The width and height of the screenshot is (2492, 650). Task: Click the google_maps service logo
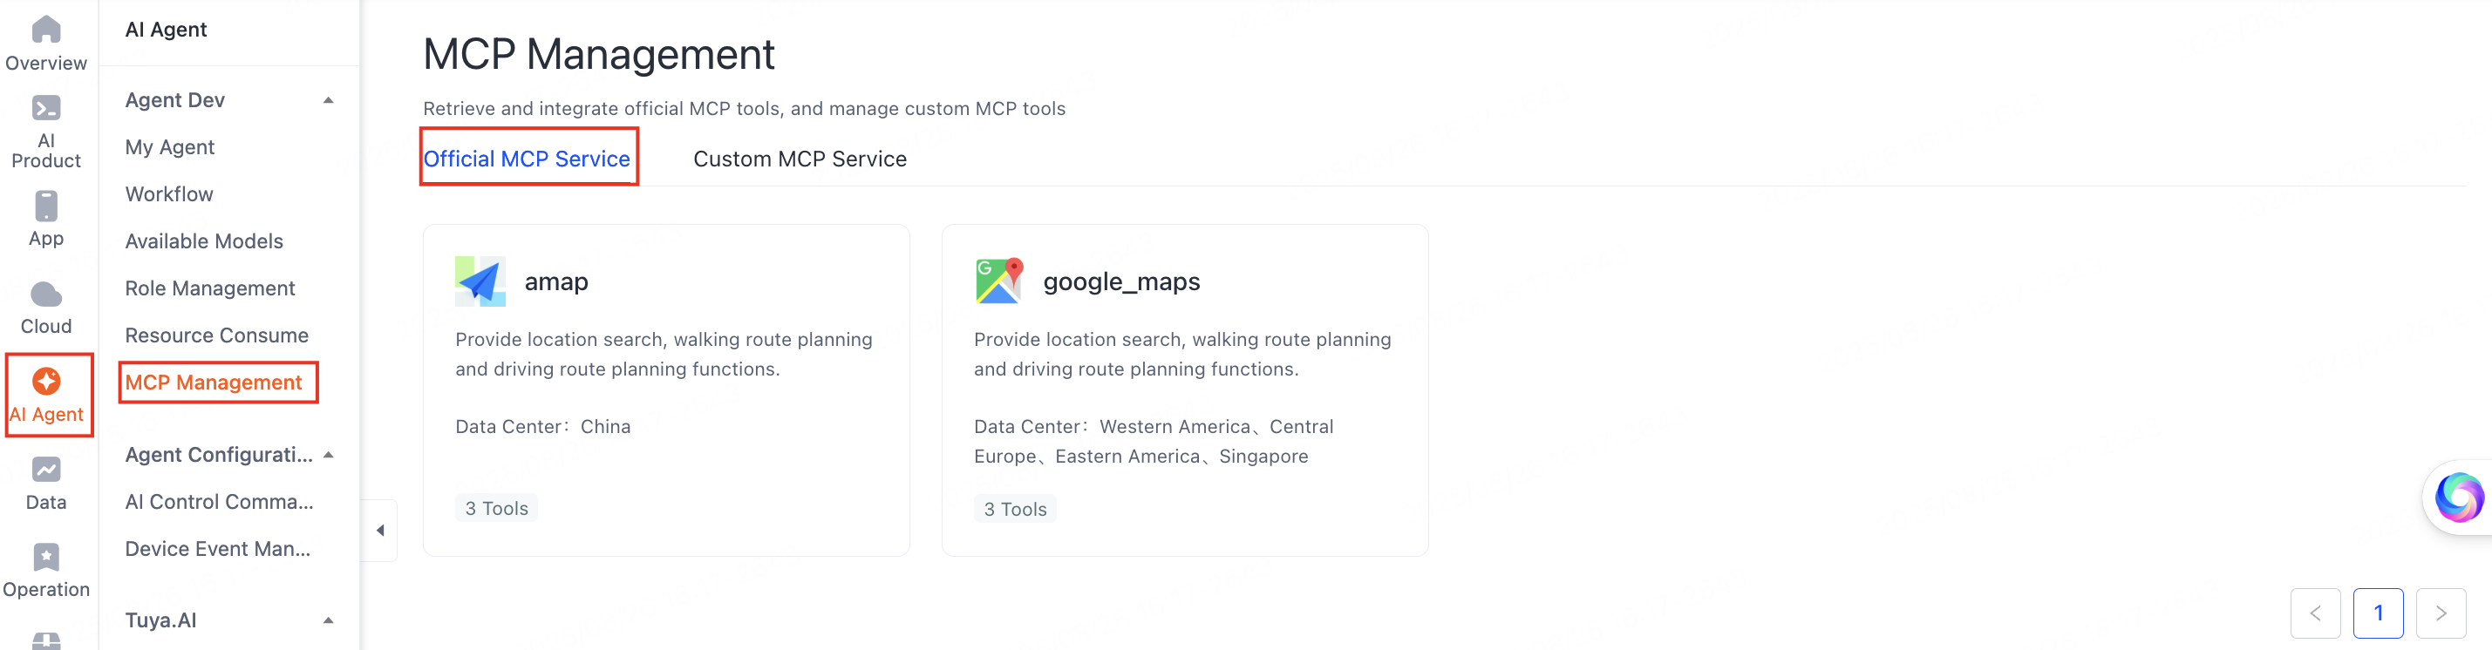pos(998,281)
